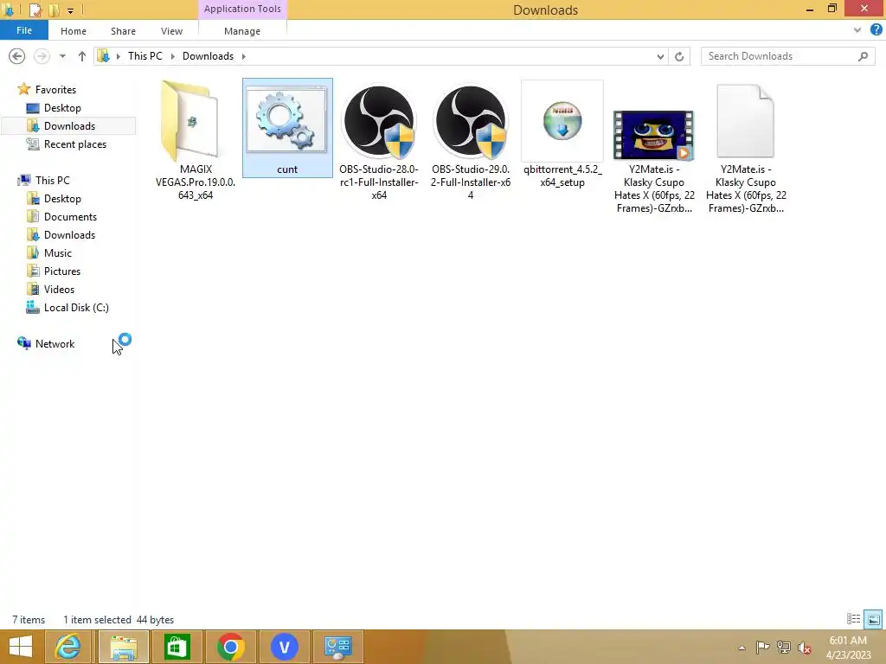Open the Manage tab
This screenshot has width=886, height=664.
[242, 31]
